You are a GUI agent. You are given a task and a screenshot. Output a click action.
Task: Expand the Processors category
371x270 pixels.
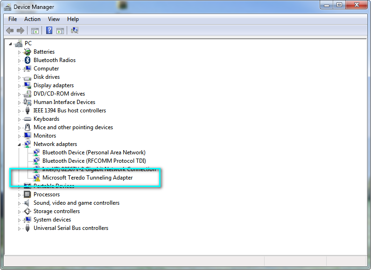tap(19, 195)
